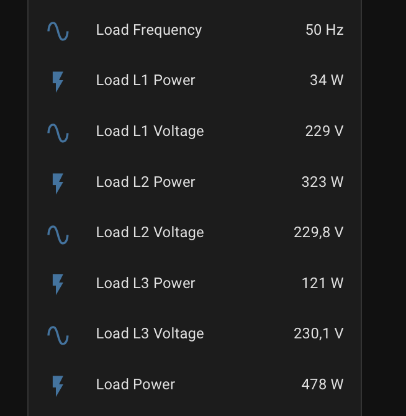Select the lightning bolt icon for Load L2 Power

(x=58, y=184)
